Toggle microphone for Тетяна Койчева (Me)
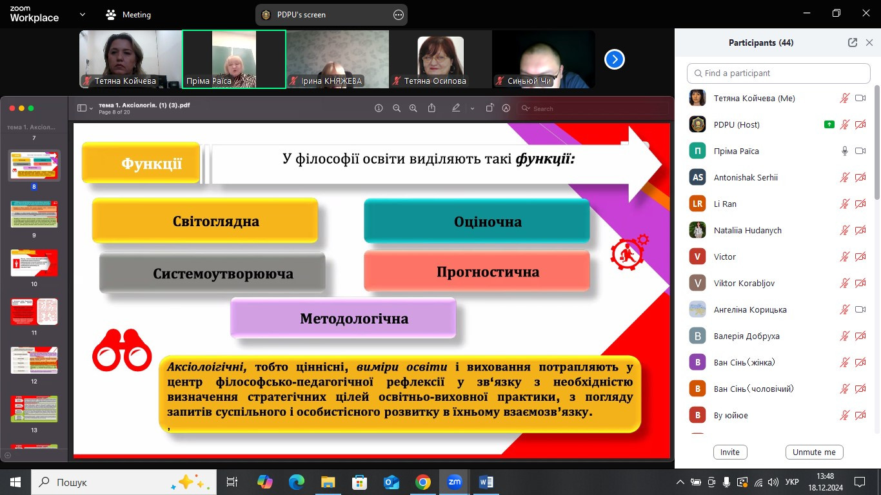 pos(844,99)
